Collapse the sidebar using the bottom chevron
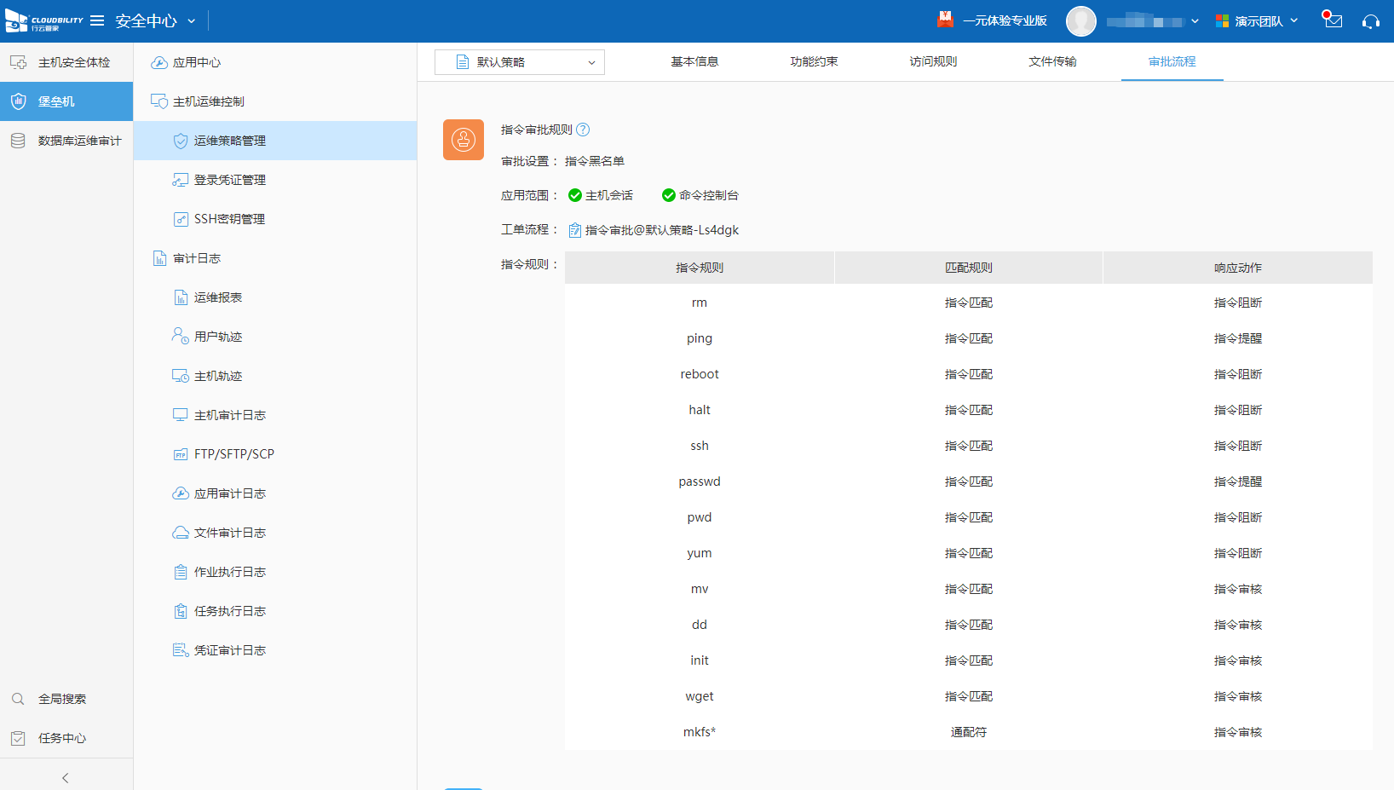The width and height of the screenshot is (1394, 790). (66, 777)
